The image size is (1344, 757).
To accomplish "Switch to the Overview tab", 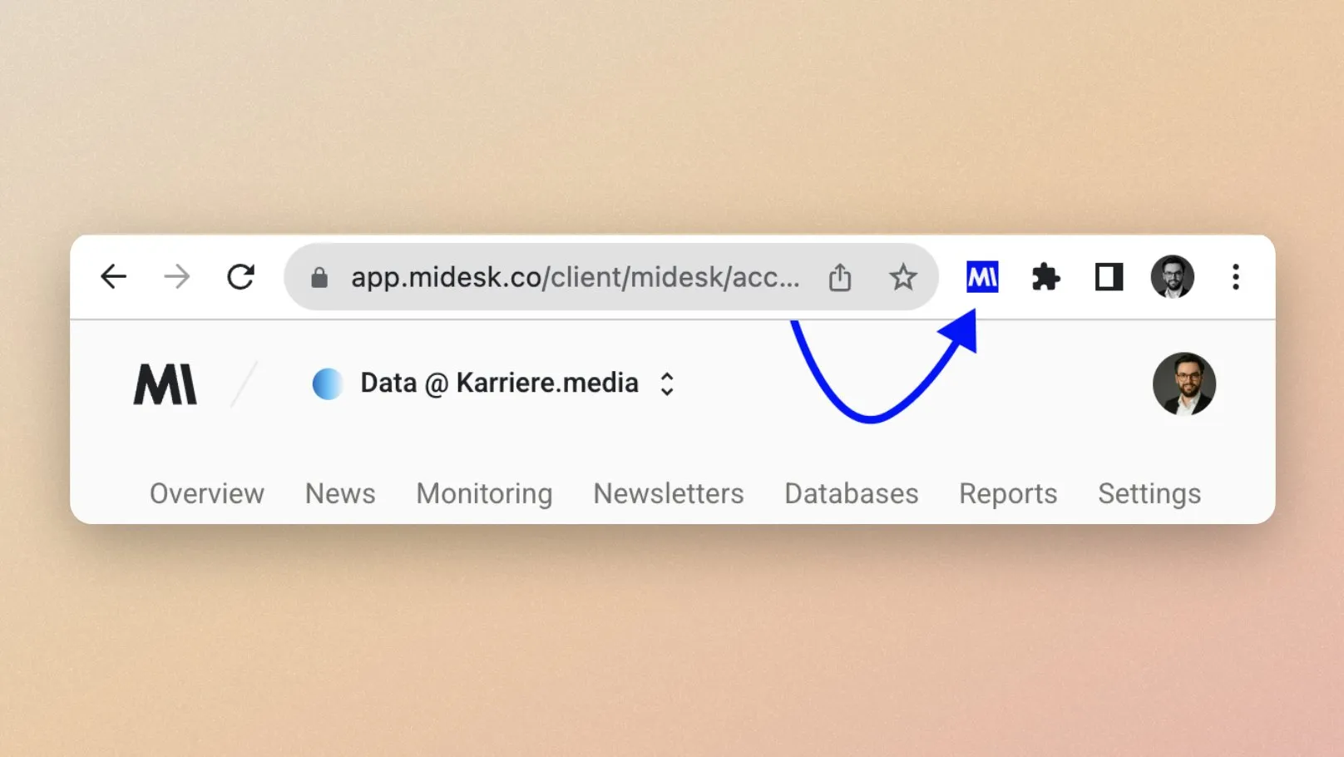I will click(207, 493).
